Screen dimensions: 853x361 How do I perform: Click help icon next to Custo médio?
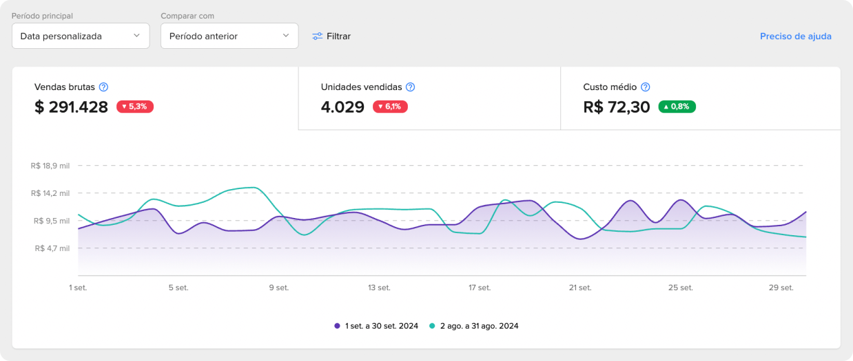tap(645, 87)
